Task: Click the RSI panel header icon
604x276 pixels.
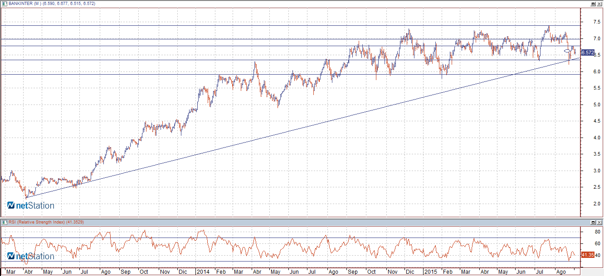Action: click(5, 222)
